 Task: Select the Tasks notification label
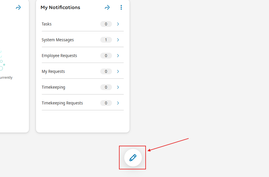[x=46, y=24]
